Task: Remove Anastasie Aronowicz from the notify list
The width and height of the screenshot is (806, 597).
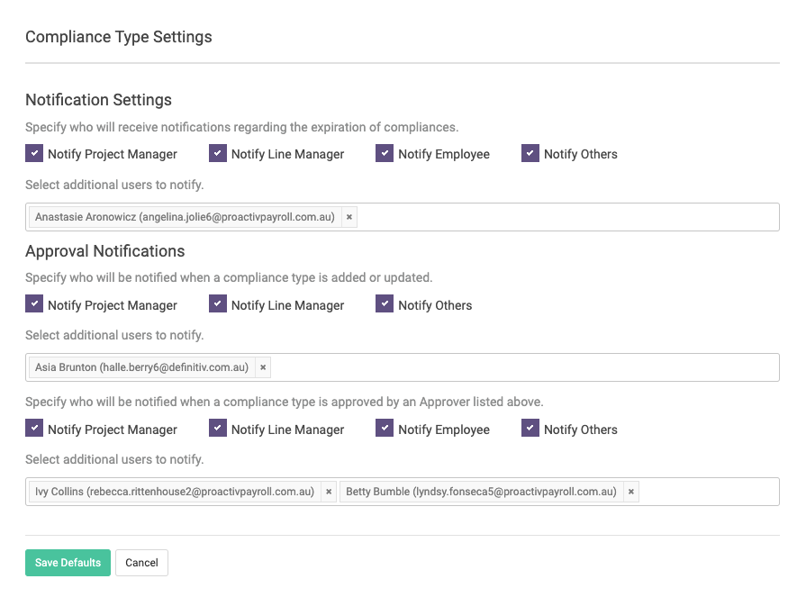Action: pos(349,216)
